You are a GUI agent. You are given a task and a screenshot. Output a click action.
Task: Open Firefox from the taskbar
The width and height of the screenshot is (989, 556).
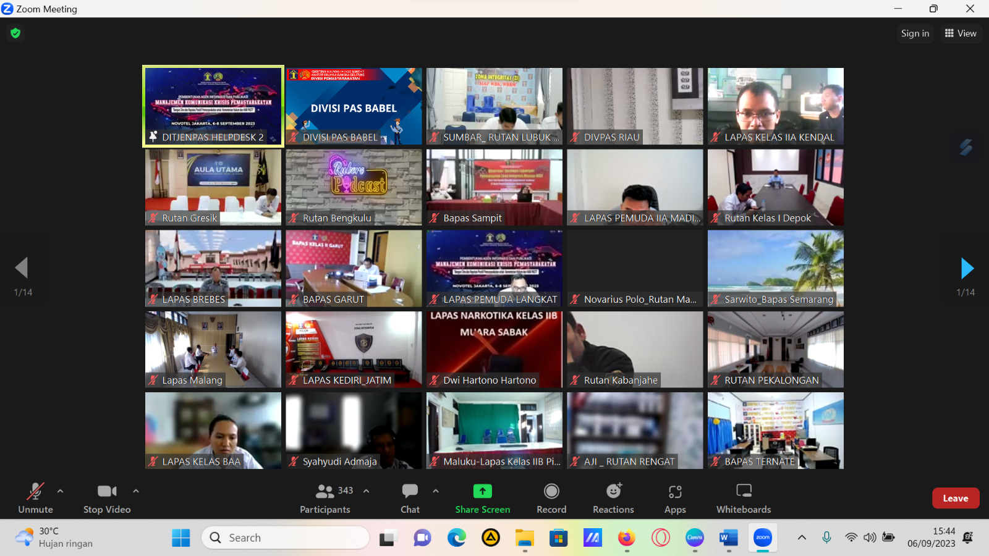(626, 537)
